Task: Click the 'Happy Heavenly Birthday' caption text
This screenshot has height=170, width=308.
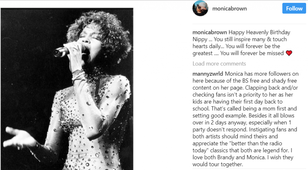Action: pos(259,32)
